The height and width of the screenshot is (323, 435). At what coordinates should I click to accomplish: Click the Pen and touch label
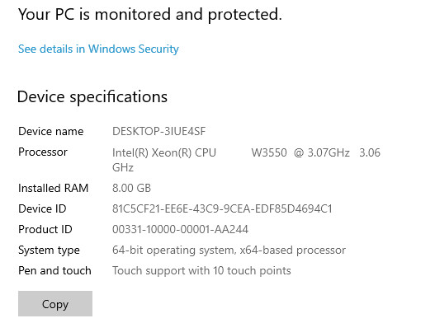click(x=54, y=270)
